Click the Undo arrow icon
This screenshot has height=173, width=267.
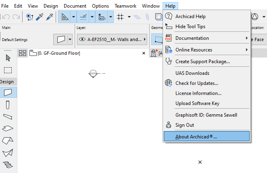pos(6,17)
